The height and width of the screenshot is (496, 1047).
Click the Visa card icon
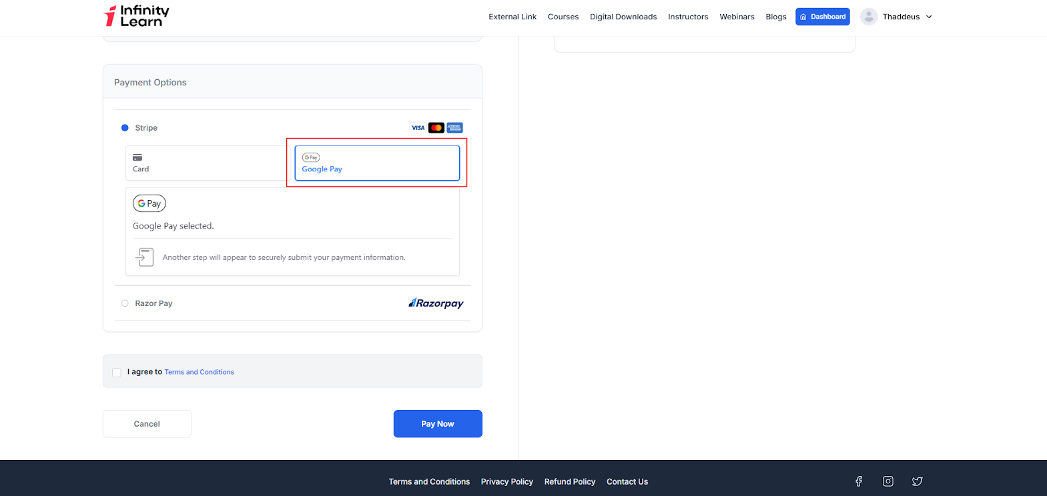(x=418, y=128)
